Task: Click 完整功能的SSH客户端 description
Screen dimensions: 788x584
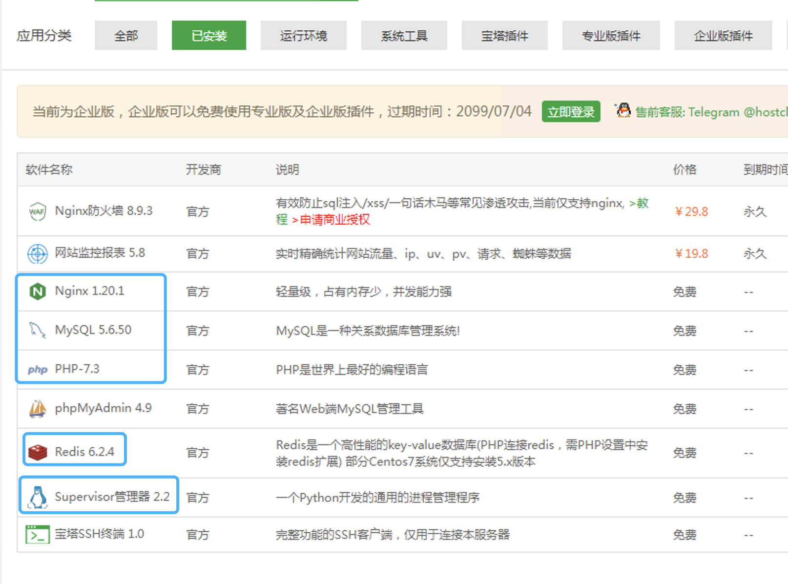Action: tap(393, 535)
